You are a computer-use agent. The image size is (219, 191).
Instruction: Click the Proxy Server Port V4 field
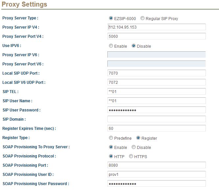click(x=156, y=36)
